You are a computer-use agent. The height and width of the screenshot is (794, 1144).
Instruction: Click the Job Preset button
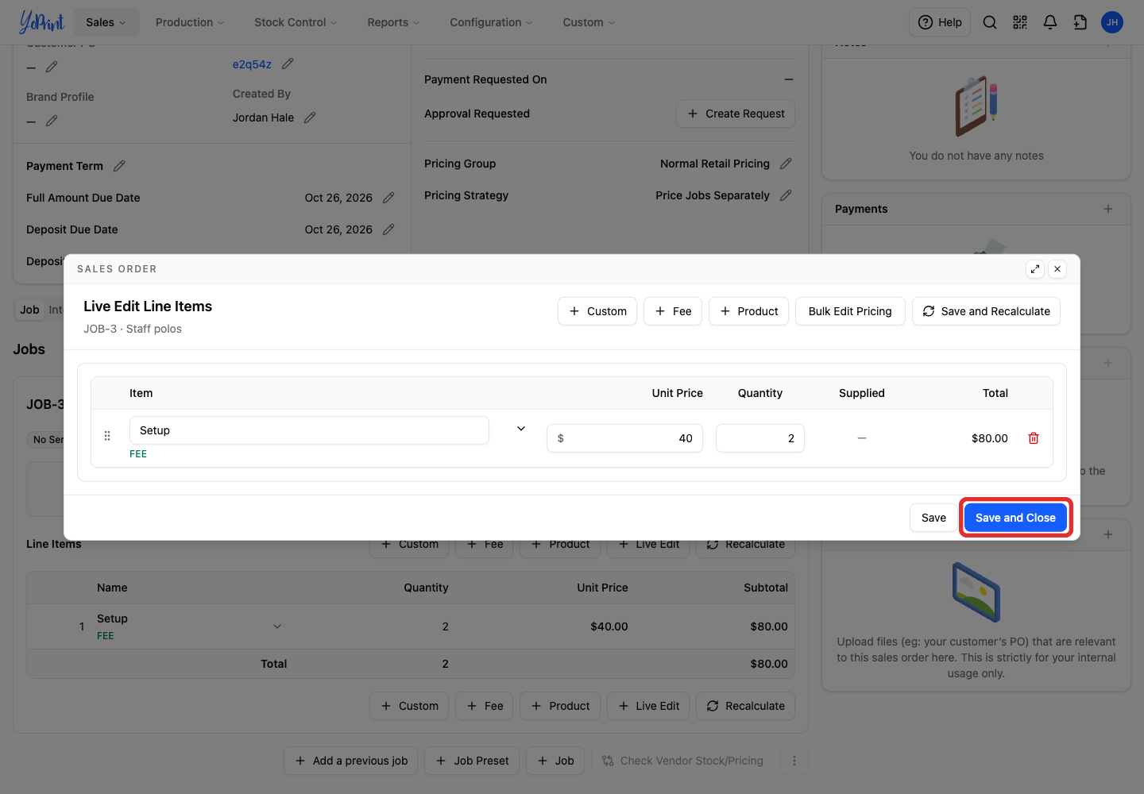click(x=472, y=761)
